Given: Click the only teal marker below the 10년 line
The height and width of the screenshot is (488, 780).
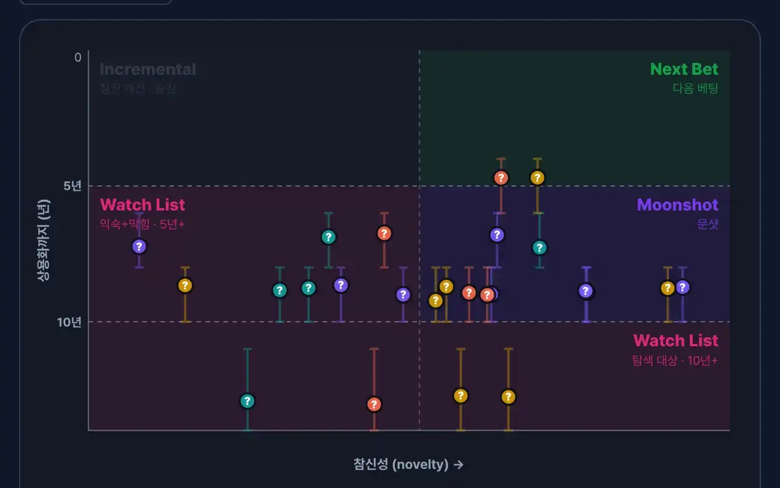Looking at the screenshot, I should [247, 401].
